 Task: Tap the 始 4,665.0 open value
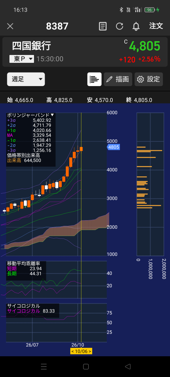click(x=20, y=100)
